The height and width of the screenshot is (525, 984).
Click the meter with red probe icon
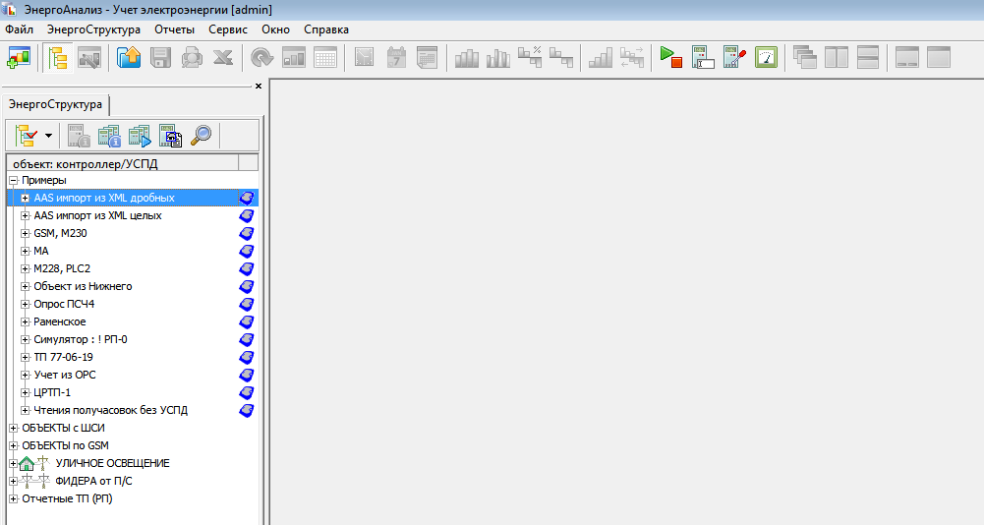pos(734,58)
